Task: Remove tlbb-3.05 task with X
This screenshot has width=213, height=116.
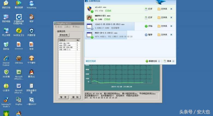Action: (171, 26)
